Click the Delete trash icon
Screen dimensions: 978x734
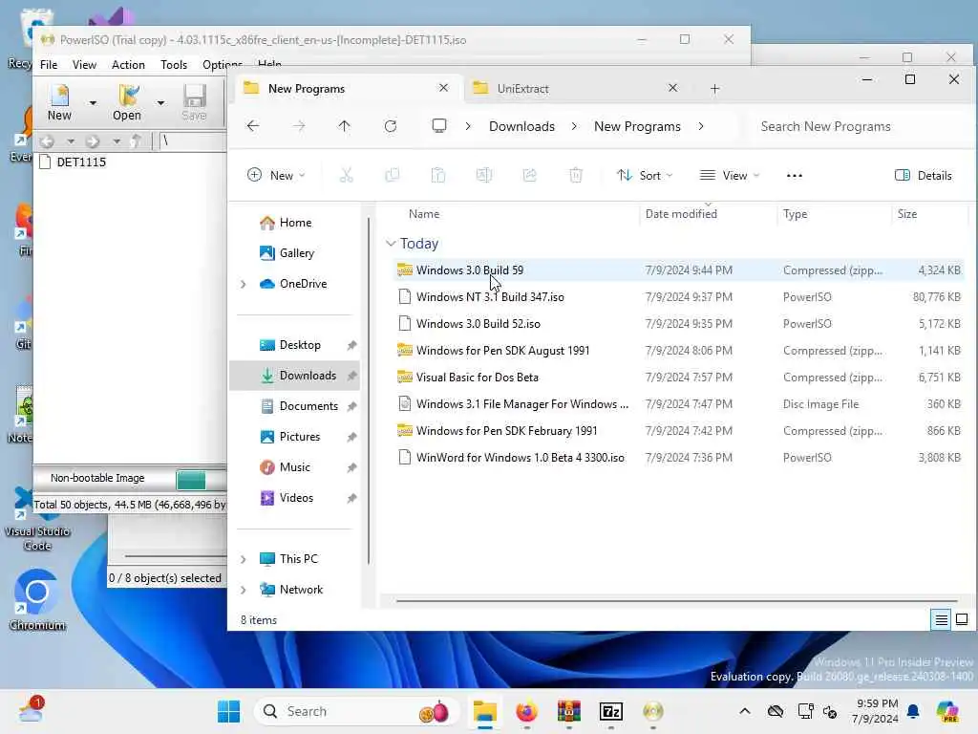click(x=576, y=176)
